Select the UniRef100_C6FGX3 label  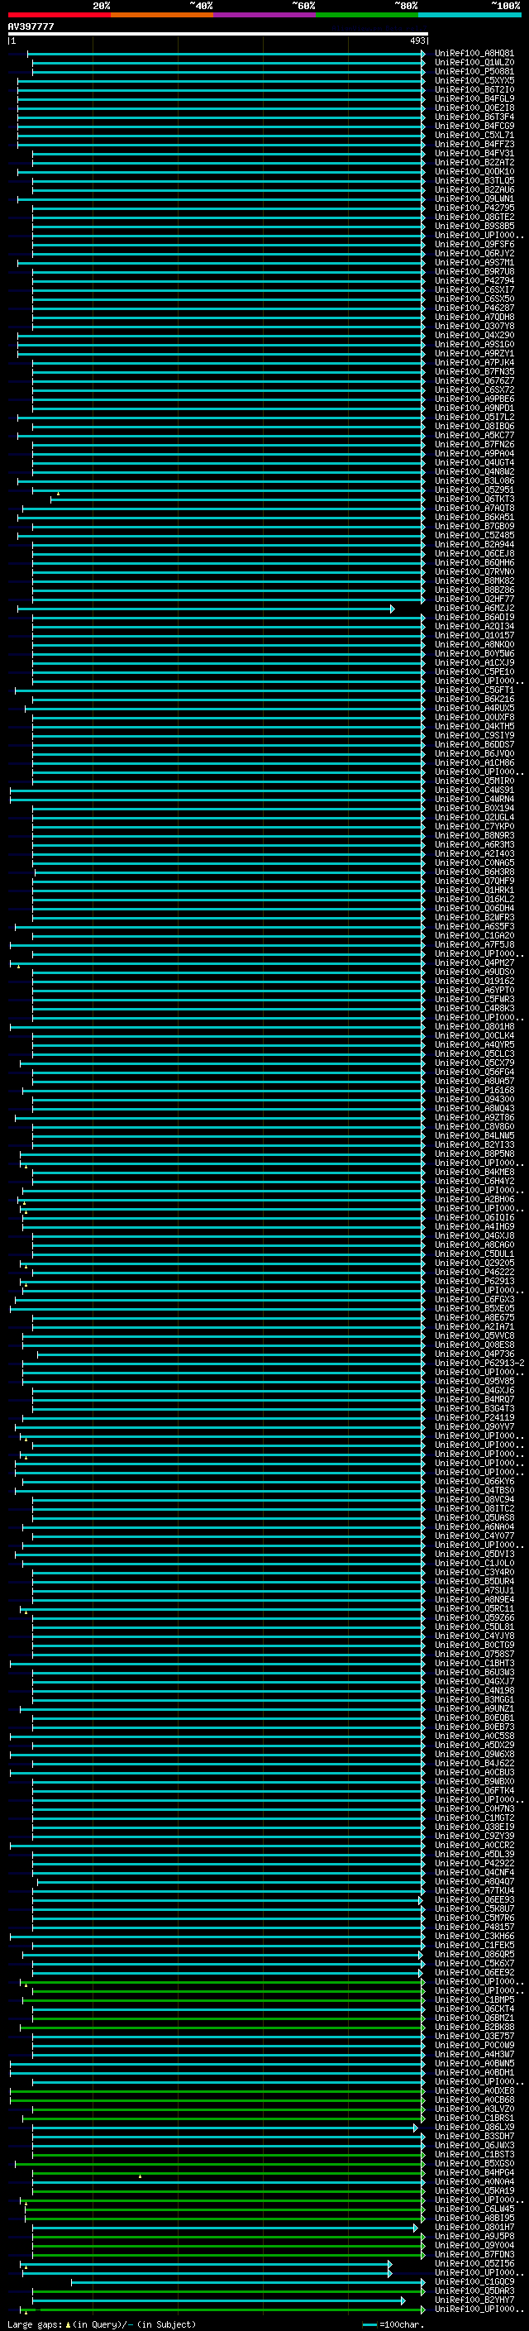click(474, 1299)
